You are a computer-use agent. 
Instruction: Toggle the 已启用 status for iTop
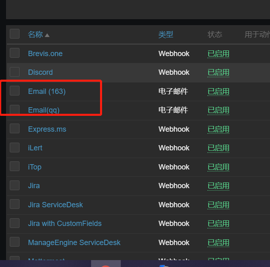click(218, 167)
